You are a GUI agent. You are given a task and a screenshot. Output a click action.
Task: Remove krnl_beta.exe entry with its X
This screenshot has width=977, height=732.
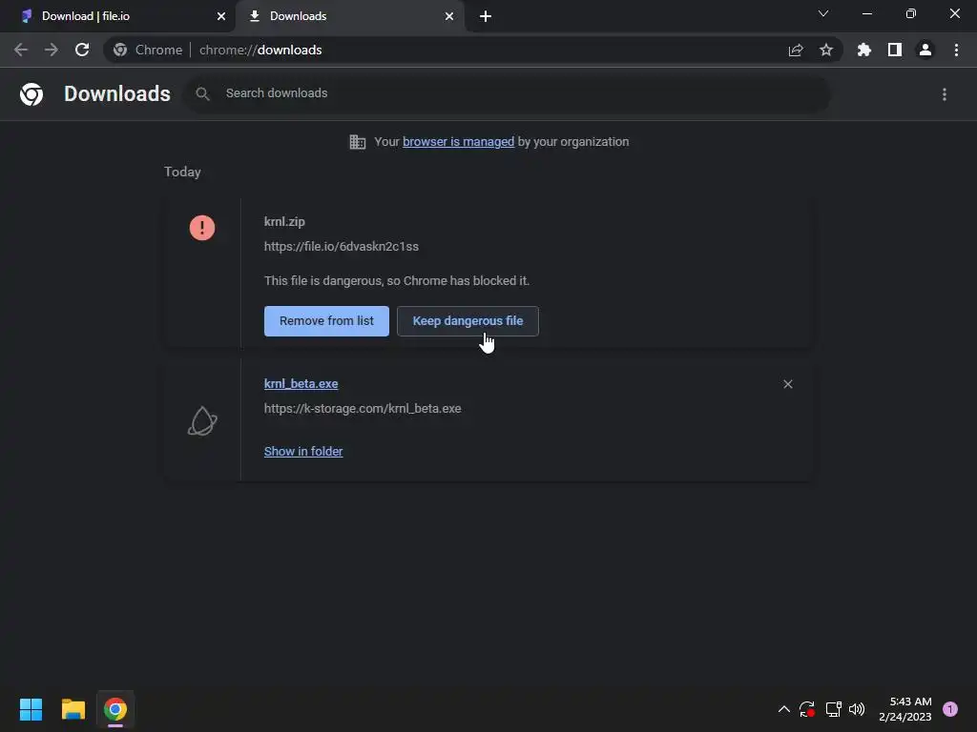(788, 384)
